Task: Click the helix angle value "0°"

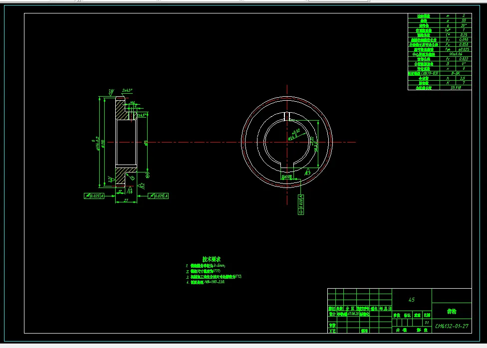Action: [464, 64]
